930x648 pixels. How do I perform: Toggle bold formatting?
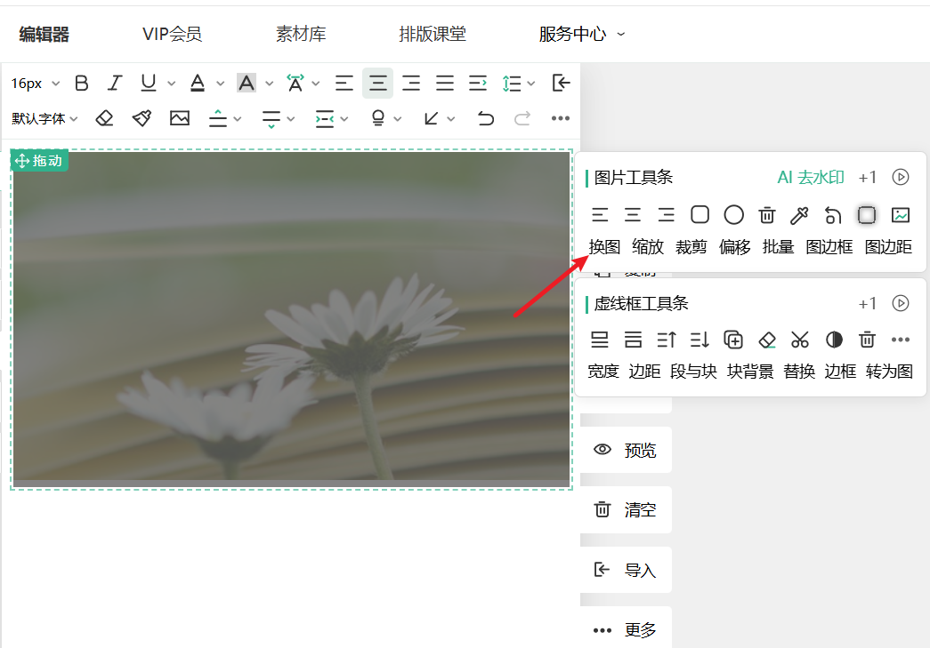pyautogui.click(x=82, y=84)
